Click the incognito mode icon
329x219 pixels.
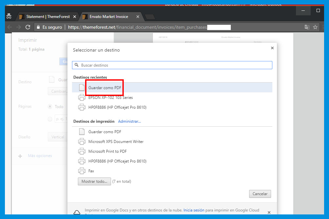coord(9,16)
